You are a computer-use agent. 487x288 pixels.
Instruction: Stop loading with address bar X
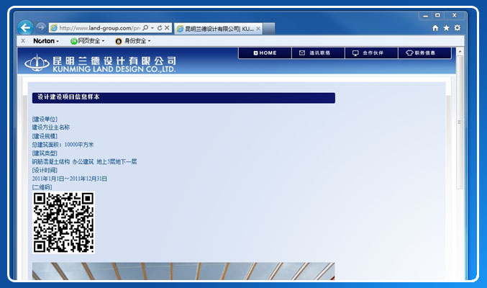pyautogui.click(x=167, y=28)
